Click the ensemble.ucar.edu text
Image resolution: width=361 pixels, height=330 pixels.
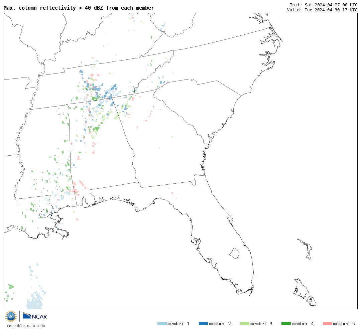tap(26, 326)
